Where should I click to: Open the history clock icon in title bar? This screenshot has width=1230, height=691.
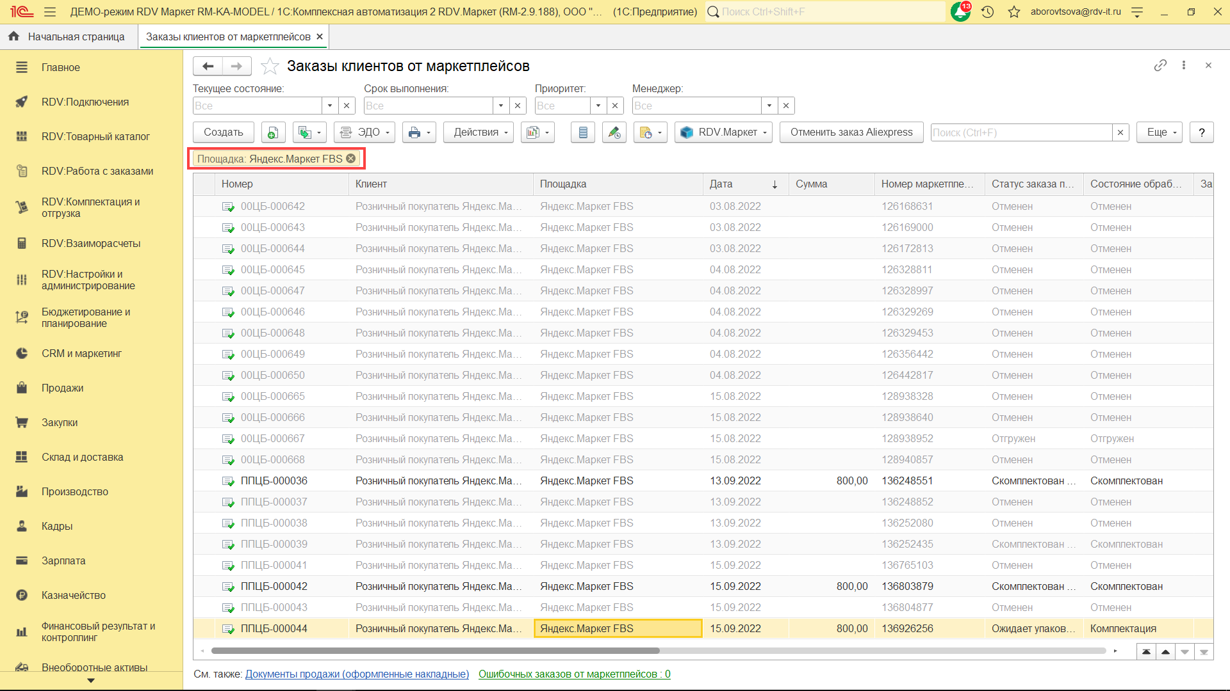[987, 12]
